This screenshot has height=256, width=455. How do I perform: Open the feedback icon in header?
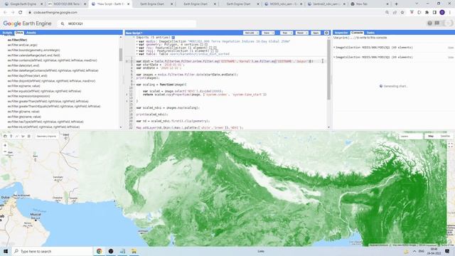point(437,23)
